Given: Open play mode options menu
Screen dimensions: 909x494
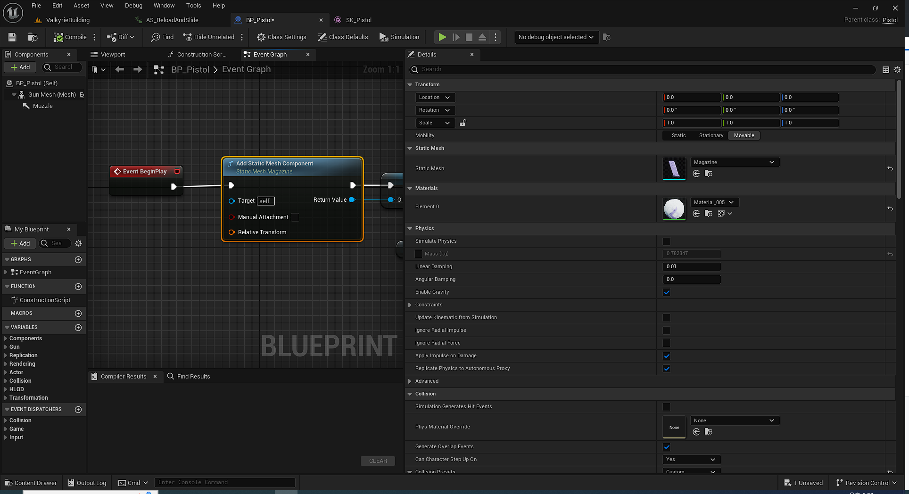Looking at the screenshot, I should (x=495, y=37).
